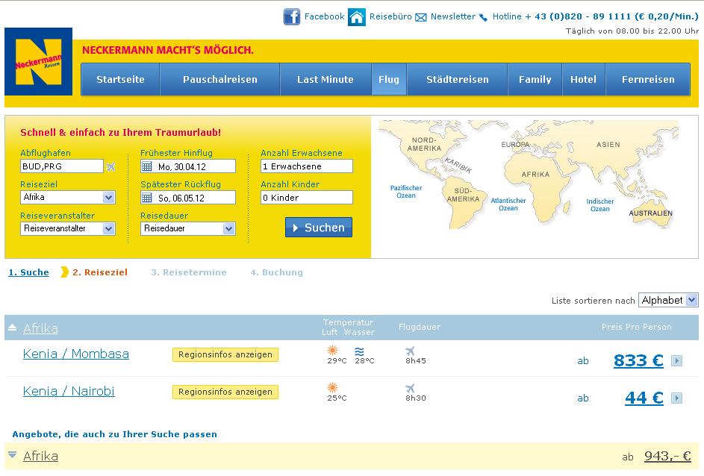Click the Reisebüro house icon
This screenshot has height=476, width=704.
point(357,17)
